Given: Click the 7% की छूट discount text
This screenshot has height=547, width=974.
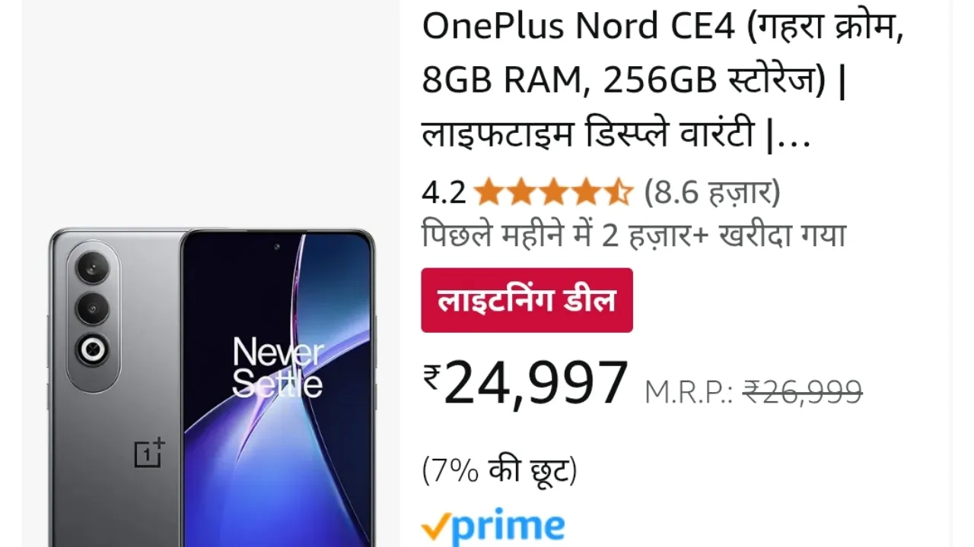Looking at the screenshot, I should [x=500, y=471].
